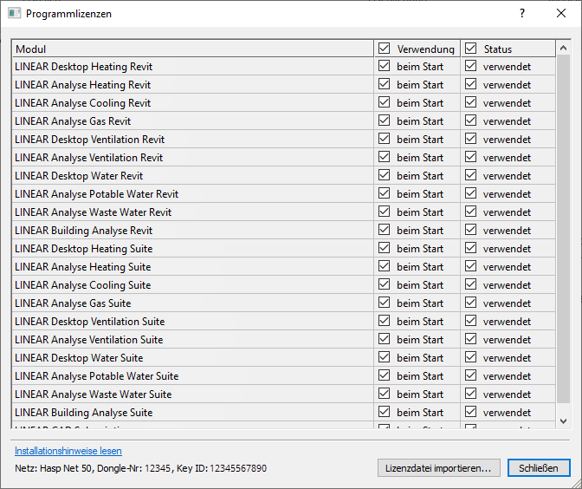Screen dimensions: 582x489
Task: Select the LINEAR Analyse Waste Water Revit row
Action: coord(284,212)
